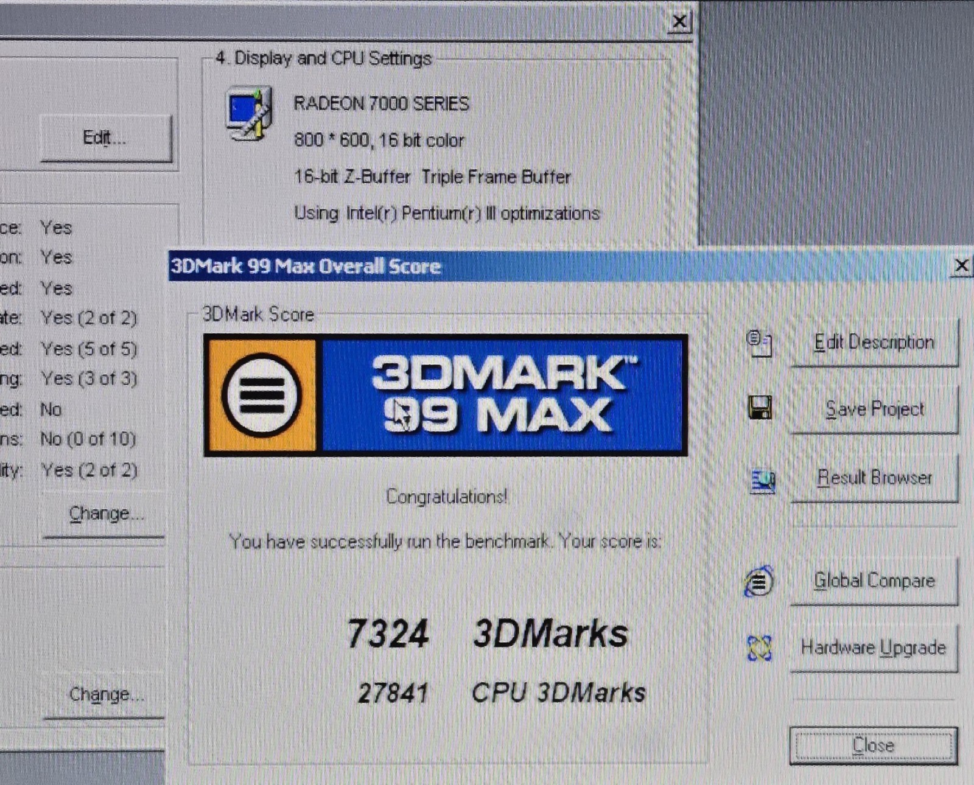Click the display monitor icon in Display settings
974x785 pixels.
click(x=250, y=114)
